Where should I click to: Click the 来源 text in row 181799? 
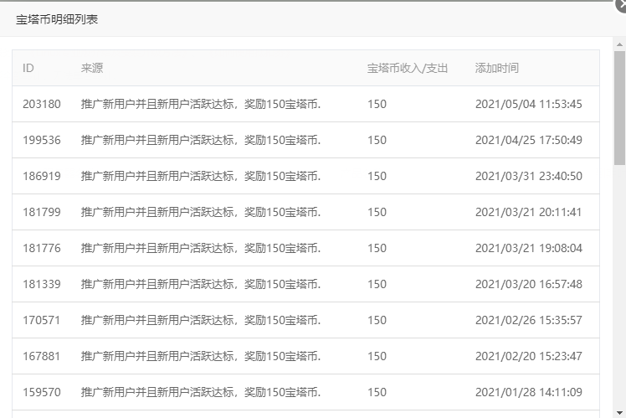pos(201,212)
